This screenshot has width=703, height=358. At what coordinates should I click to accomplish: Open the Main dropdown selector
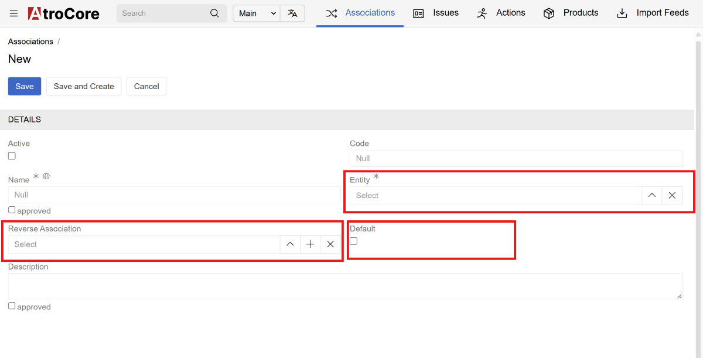click(257, 13)
